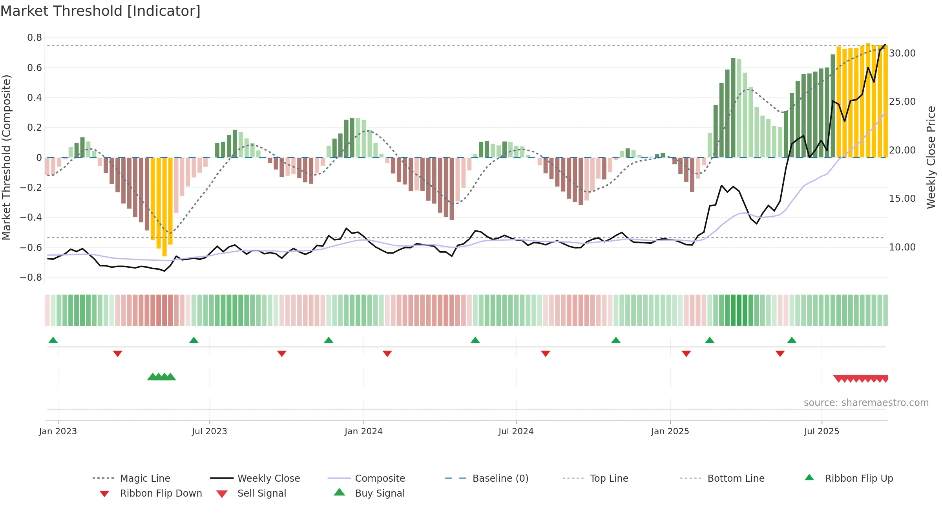Click the Jul 2023 x-axis label

coord(210,431)
